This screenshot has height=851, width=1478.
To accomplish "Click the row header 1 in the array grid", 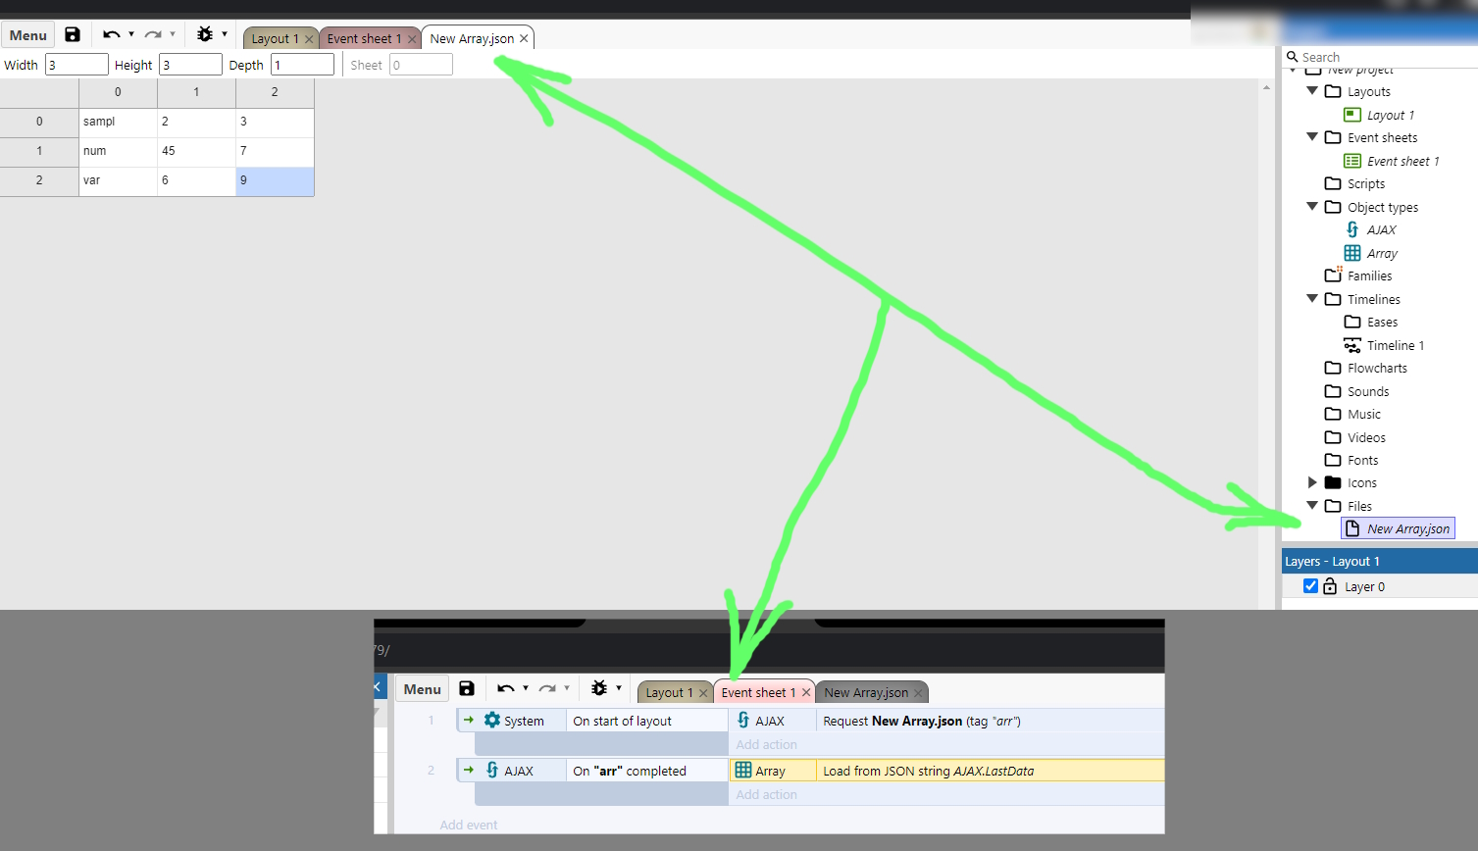I will (x=39, y=151).
